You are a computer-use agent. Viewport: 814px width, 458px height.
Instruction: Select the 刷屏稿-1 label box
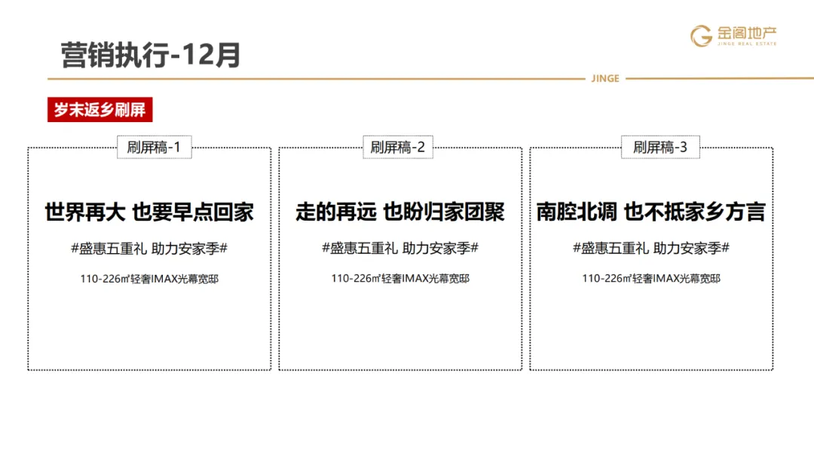pos(155,148)
